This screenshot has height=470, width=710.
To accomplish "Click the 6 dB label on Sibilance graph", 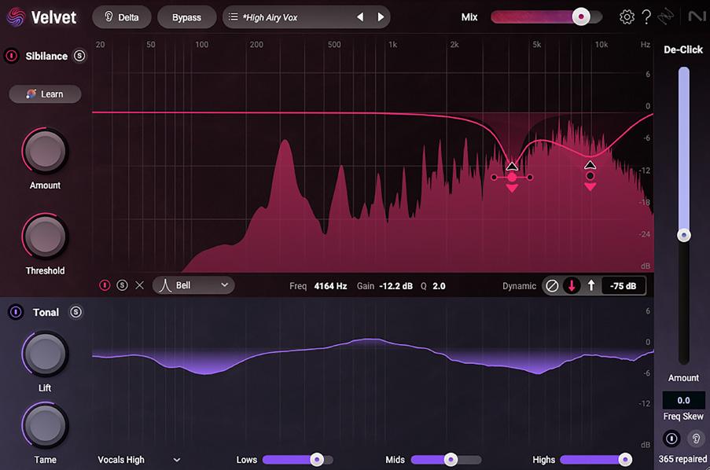I will 648,74.
